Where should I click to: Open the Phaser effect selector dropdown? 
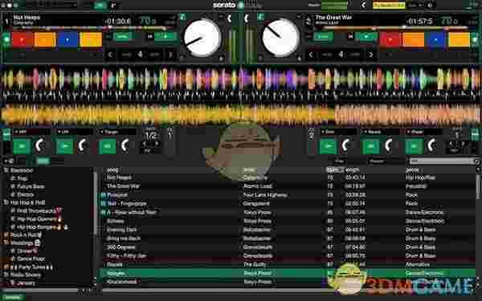424,132
